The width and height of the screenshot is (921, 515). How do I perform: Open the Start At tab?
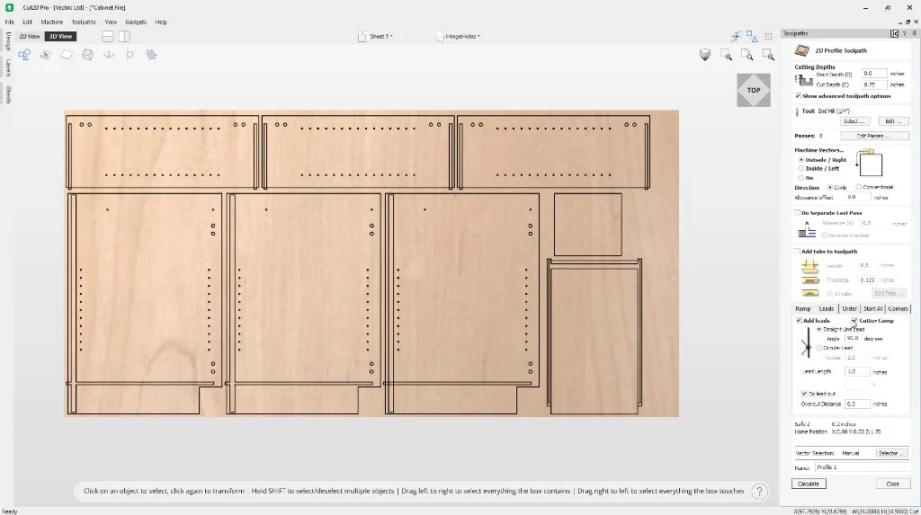tap(872, 309)
